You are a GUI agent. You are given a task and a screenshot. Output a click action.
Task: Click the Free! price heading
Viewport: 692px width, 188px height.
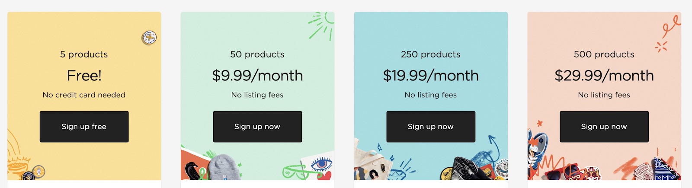tap(84, 76)
